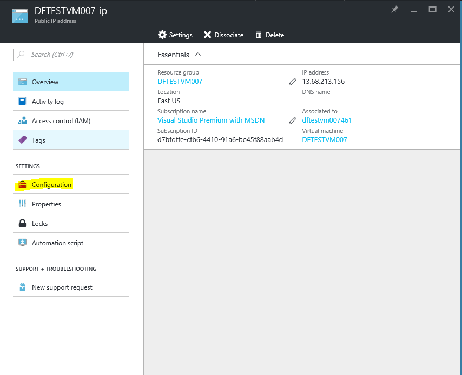
Task: Collapse the Essentials section chevron
Action: click(198, 54)
